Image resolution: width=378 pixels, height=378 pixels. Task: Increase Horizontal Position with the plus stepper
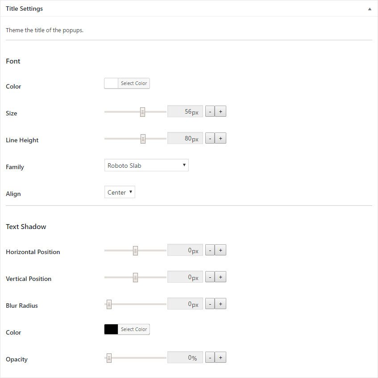point(220,250)
